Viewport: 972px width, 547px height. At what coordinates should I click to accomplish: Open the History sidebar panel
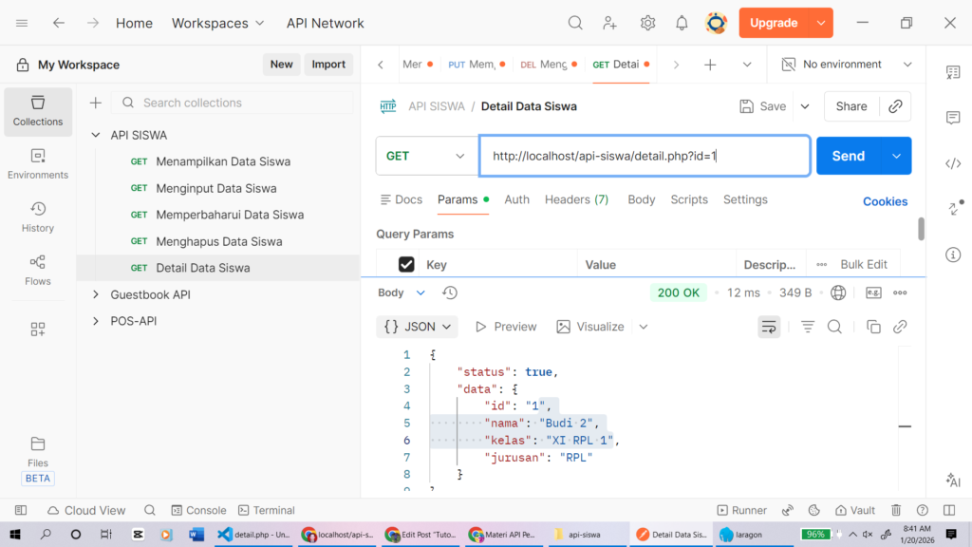click(38, 217)
